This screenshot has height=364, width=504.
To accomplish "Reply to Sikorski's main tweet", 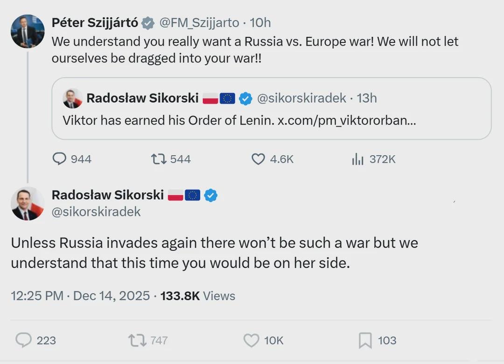I will tap(23, 340).
